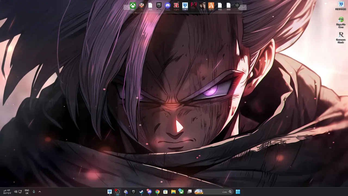Open the topmost desktop shortcut with blue icon

point(341,6)
